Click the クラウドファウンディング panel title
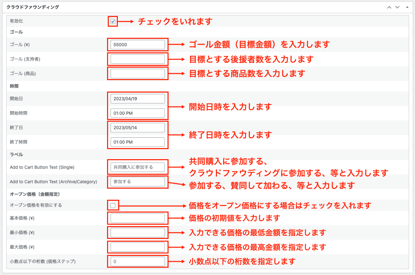Screen dimensions: 415x275 33,7
